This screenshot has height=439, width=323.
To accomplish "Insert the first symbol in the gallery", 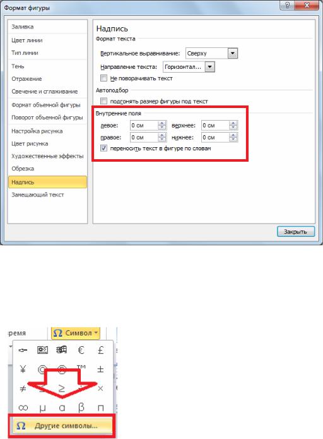I will click(23, 350).
